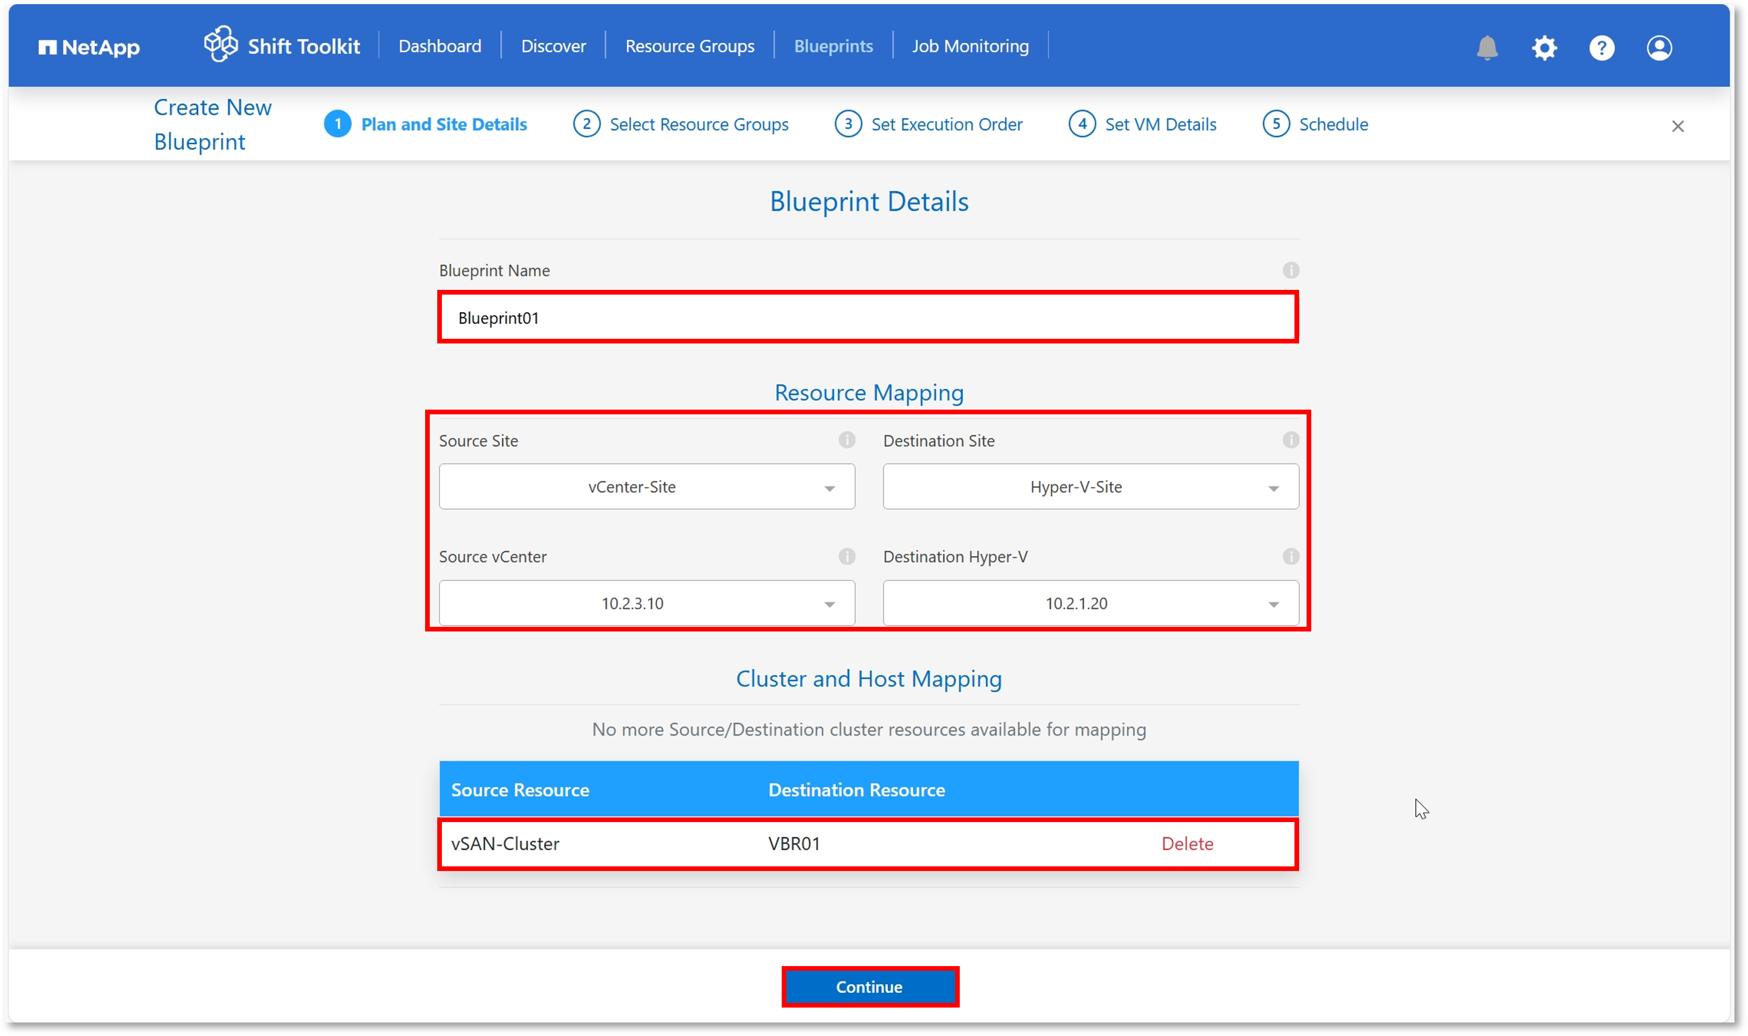The height and width of the screenshot is (1036, 1748).
Task: Show info for Blueprint Name field
Action: 1290,270
